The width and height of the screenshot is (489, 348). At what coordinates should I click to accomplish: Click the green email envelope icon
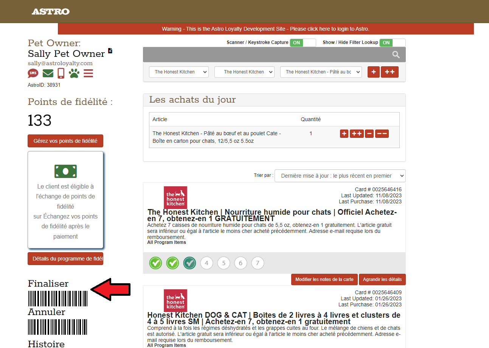pos(48,73)
